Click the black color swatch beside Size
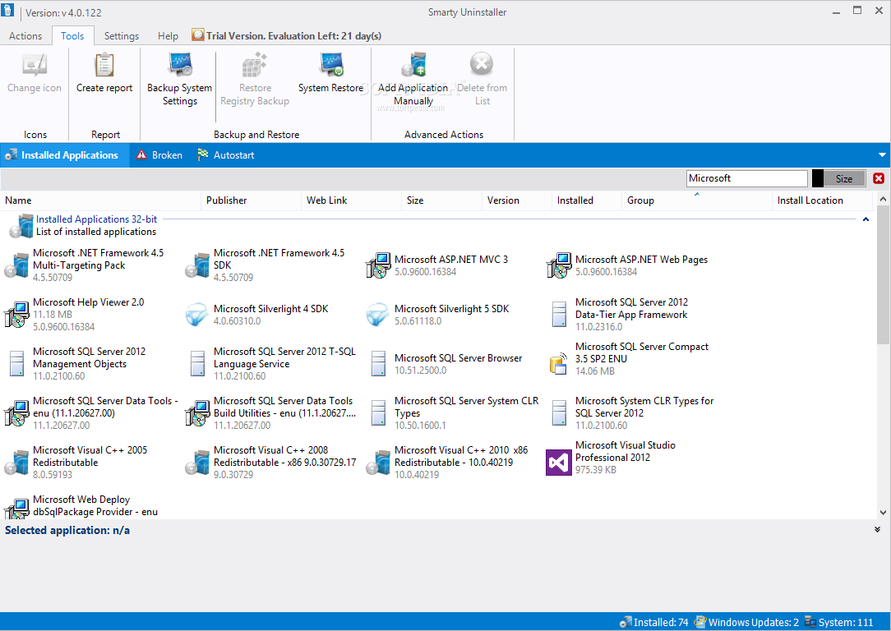The width and height of the screenshot is (891, 631). tap(818, 178)
